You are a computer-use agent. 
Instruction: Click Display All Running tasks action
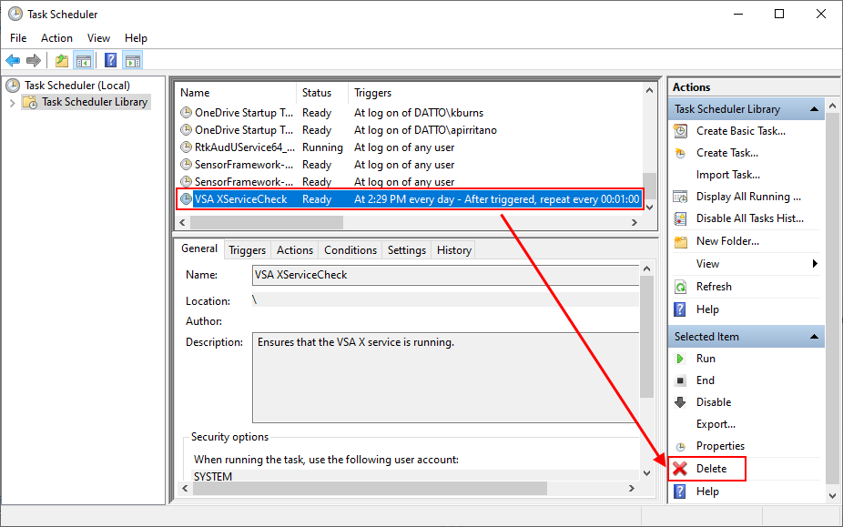[748, 197]
